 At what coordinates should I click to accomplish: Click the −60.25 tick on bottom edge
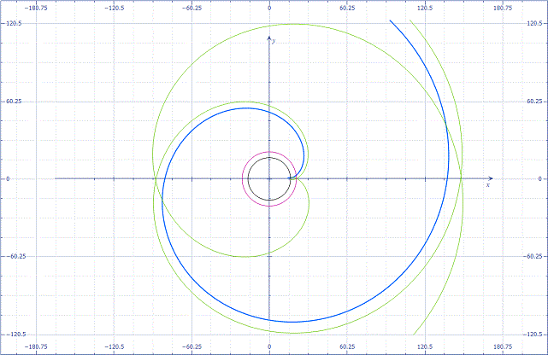point(192,346)
